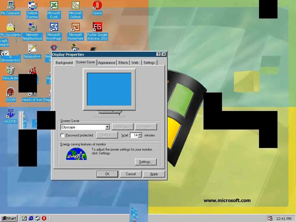The height and width of the screenshot is (222, 296).
Task: Close the Display Properties dialog
Action: pyautogui.click(x=164, y=54)
